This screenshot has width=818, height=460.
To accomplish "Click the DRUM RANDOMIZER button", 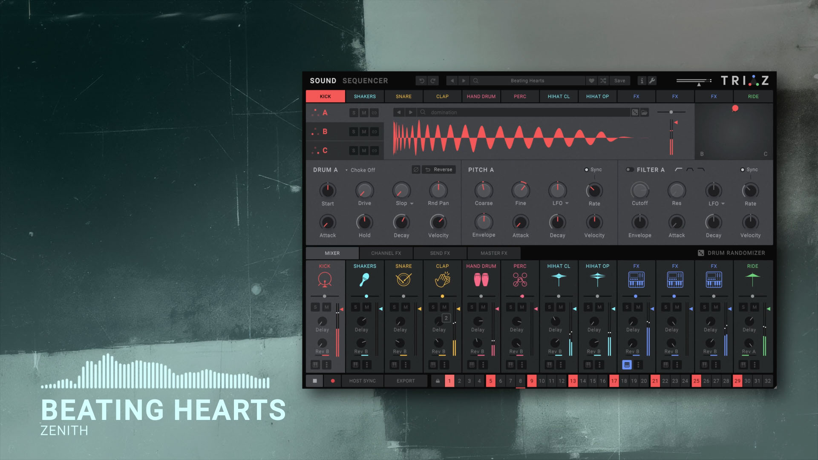I will pos(732,253).
